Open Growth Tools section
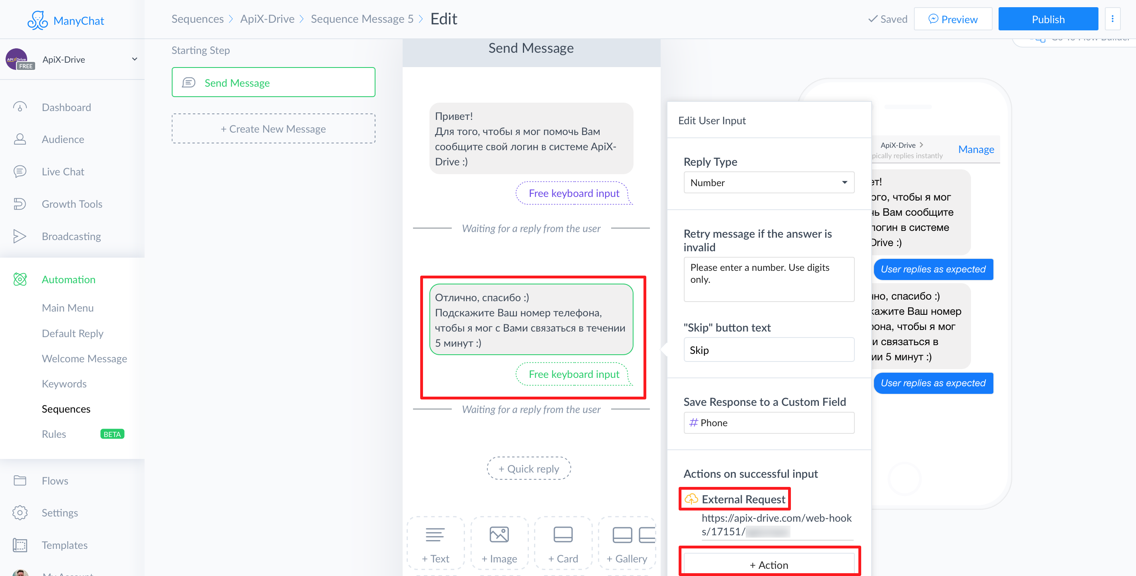The image size is (1136, 576). coord(72,204)
